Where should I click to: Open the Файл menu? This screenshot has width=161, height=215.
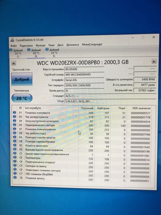tap(13, 46)
